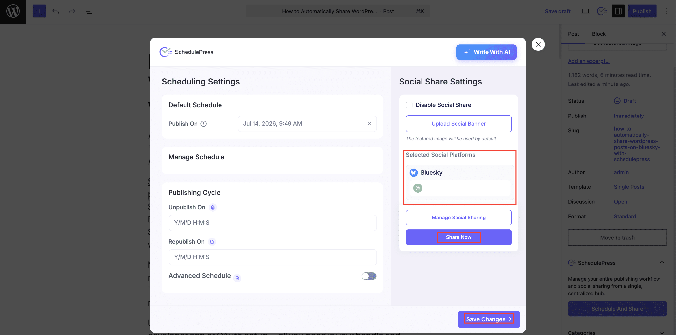The width and height of the screenshot is (676, 335).
Task: Select the Bluesky profile avatar
Action: pyautogui.click(x=418, y=188)
